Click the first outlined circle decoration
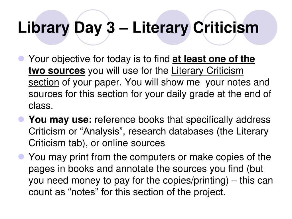 [x=93, y=27]
